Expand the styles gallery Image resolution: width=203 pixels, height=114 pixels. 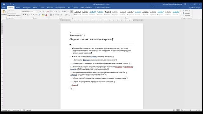[180, 15]
